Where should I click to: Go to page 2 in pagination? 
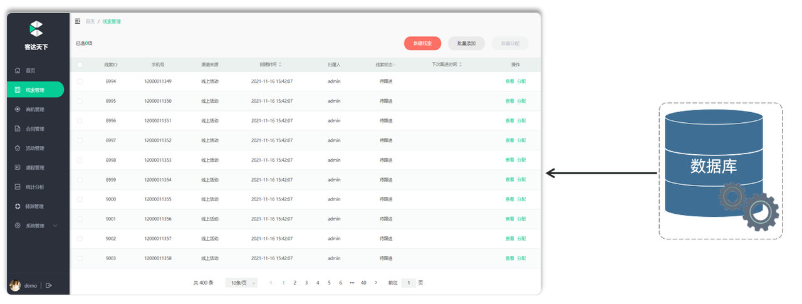tap(294, 283)
